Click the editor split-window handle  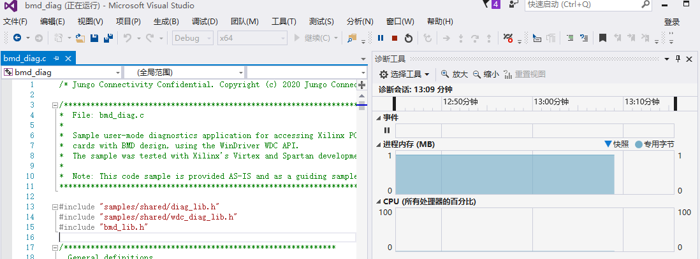(x=362, y=85)
